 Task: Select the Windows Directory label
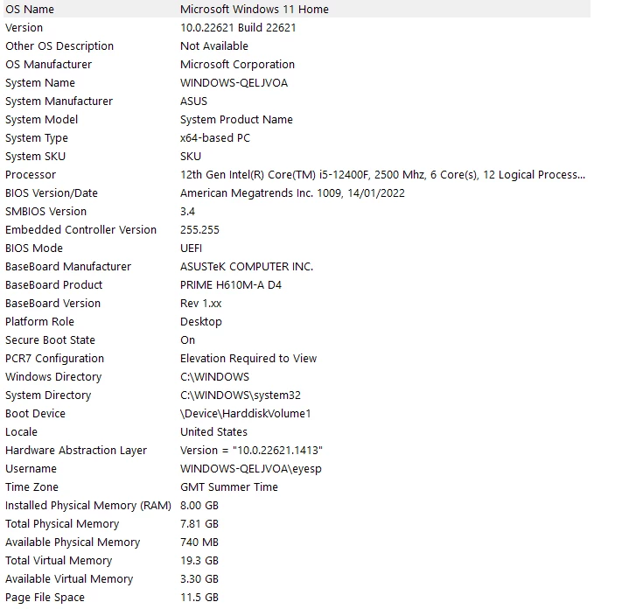click(53, 377)
